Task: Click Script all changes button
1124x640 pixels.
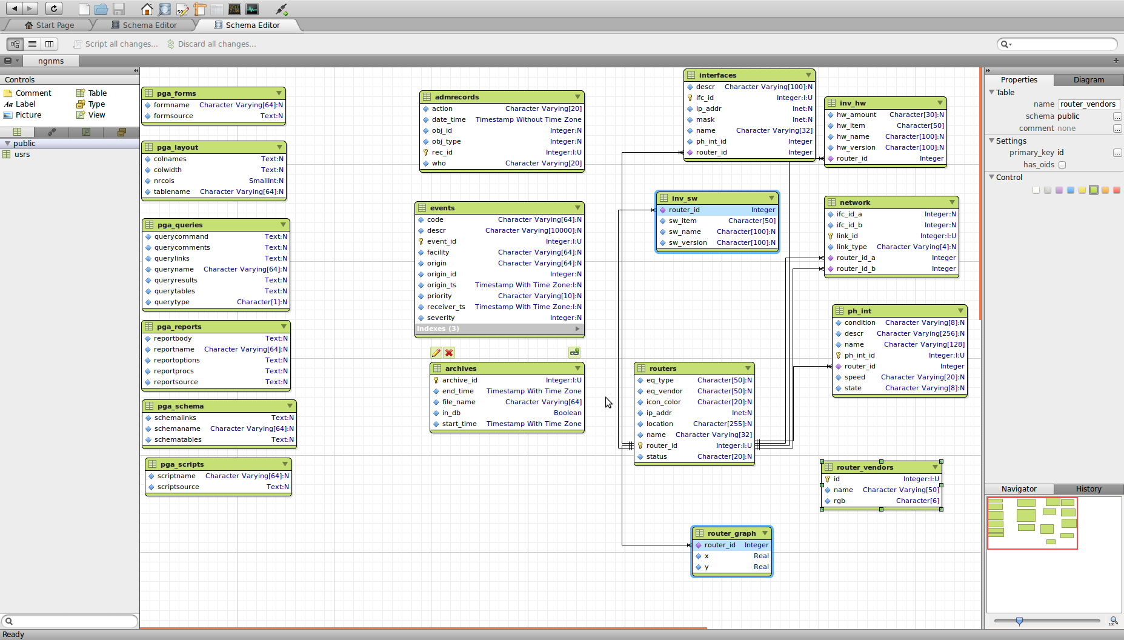Action: (x=116, y=44)
